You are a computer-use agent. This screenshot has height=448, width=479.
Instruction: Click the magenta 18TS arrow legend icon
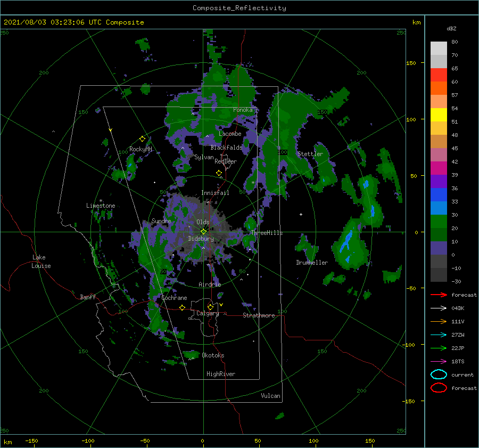point(439,362)
